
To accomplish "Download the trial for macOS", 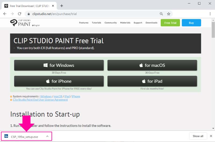I will pos(152,65).
